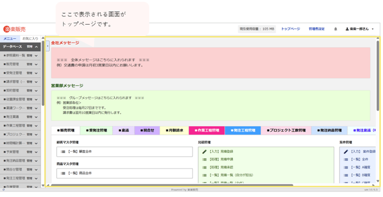Image resolution: width=383 pixels, height=197 pixels.
Task: Expand the ■従量課金管理 chevron
Action: click(x=36, y=99)
